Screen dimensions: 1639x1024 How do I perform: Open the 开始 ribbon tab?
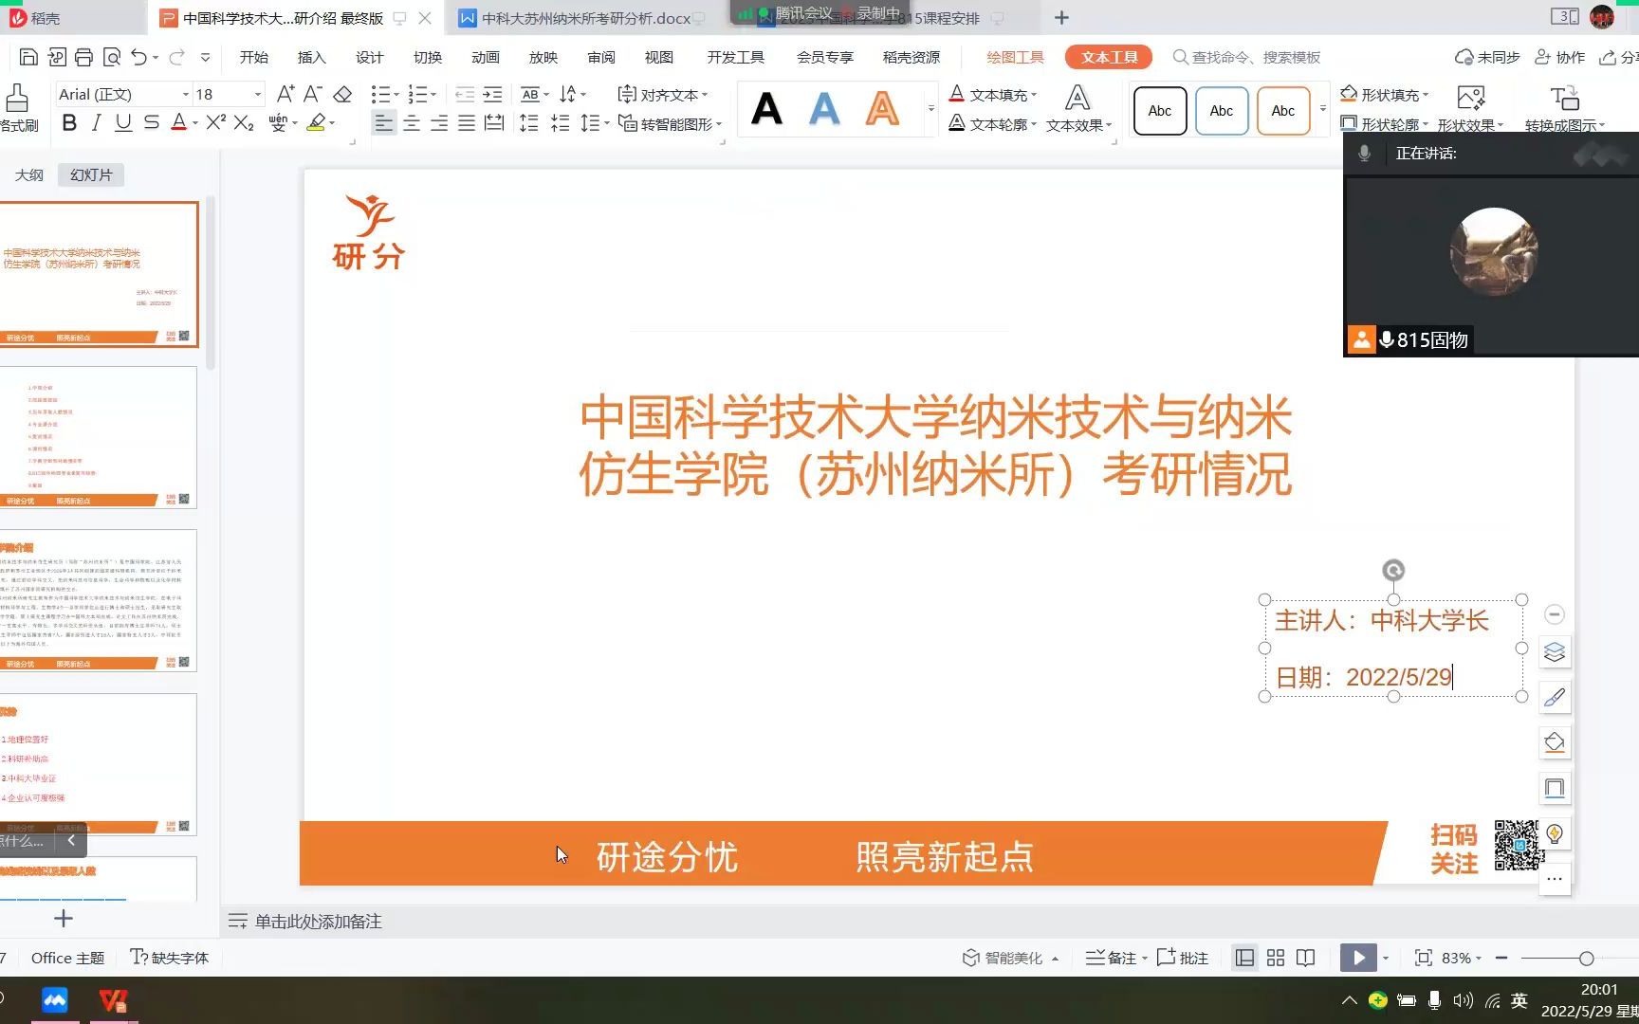pos(254,57)
